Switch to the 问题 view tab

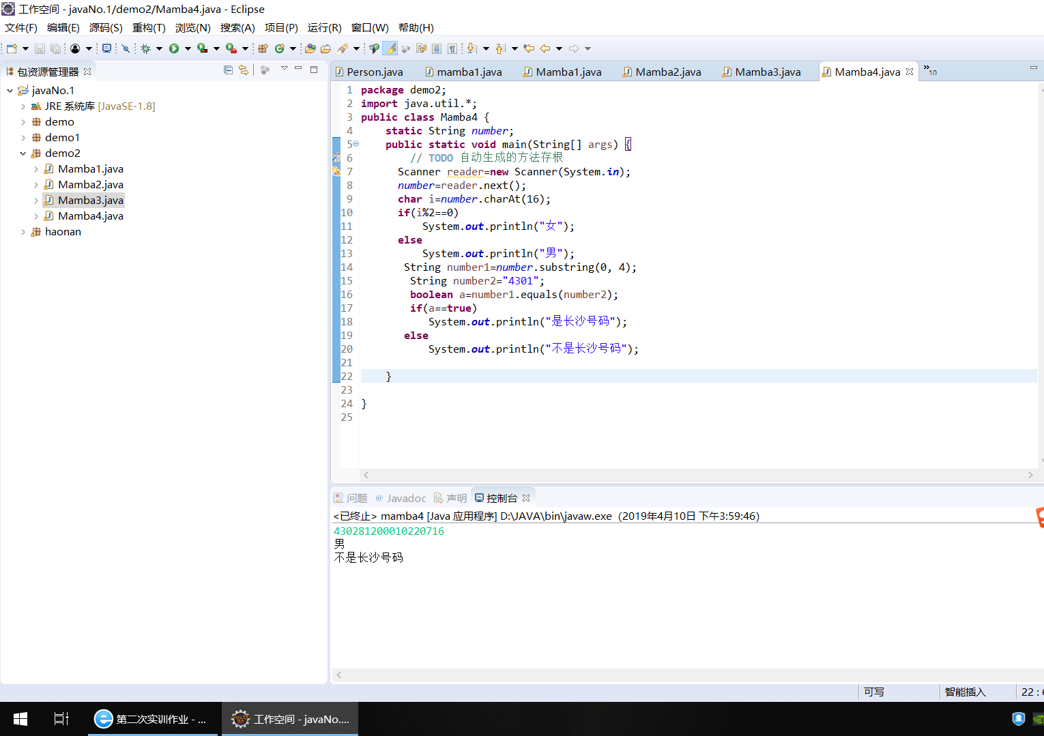click(x=351, y=498)
